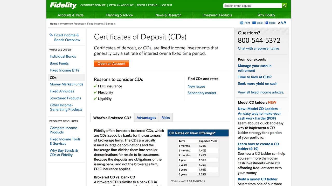
Task: Click the Share plus icon
Action: (267, 23)
